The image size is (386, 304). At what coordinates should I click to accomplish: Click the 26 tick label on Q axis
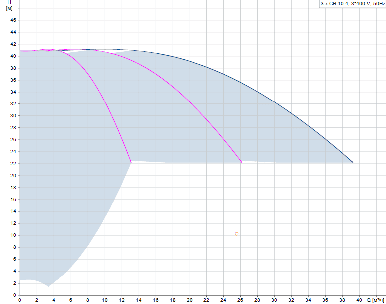coord(240,300)
